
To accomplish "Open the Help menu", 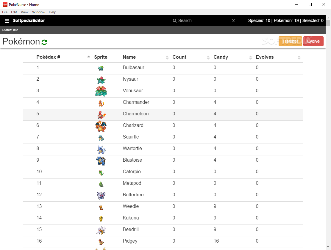I will pyautogui.click(x=52, y=12).
